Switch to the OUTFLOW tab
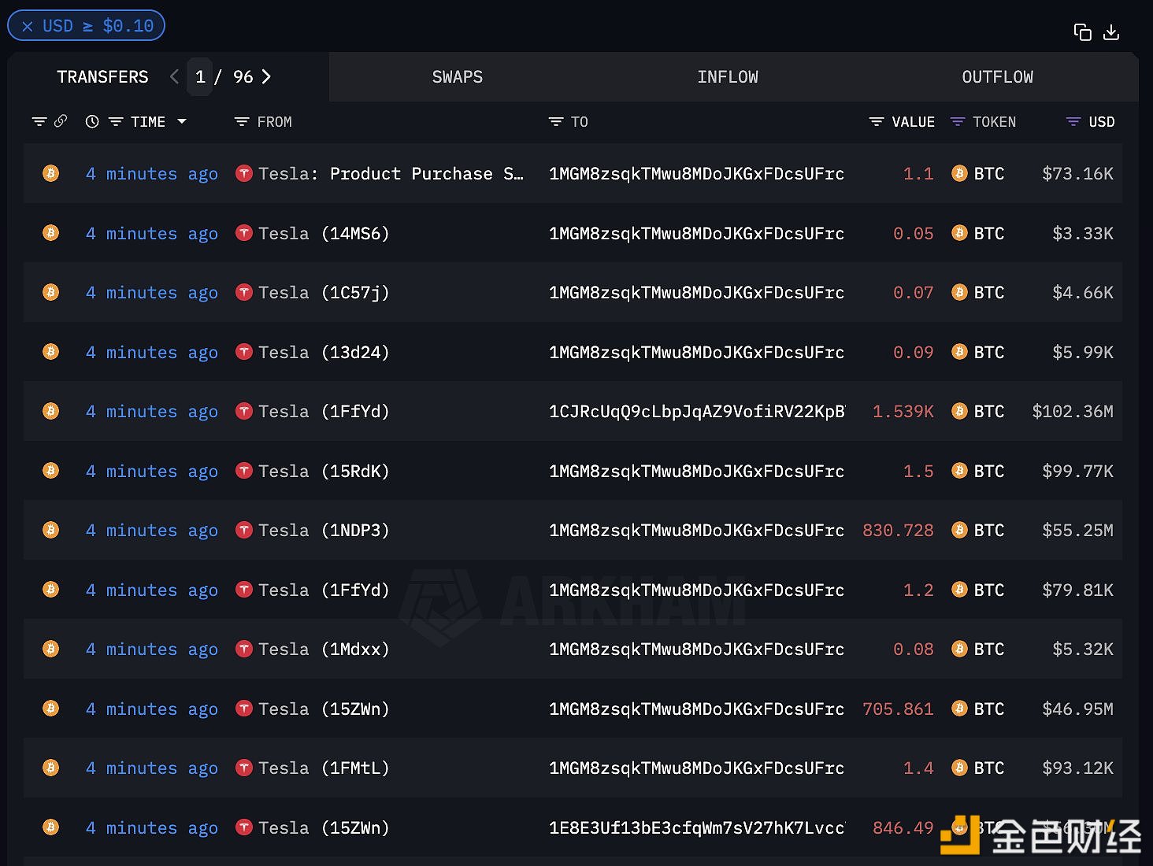The width and height of the screenshot is (1153, 866). (997, 76)
